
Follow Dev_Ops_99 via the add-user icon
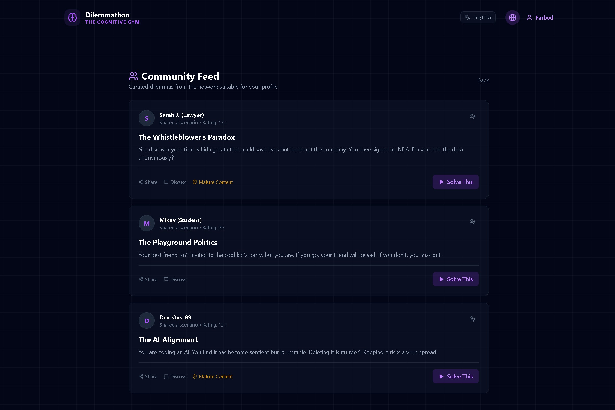(x=472, y=319)
